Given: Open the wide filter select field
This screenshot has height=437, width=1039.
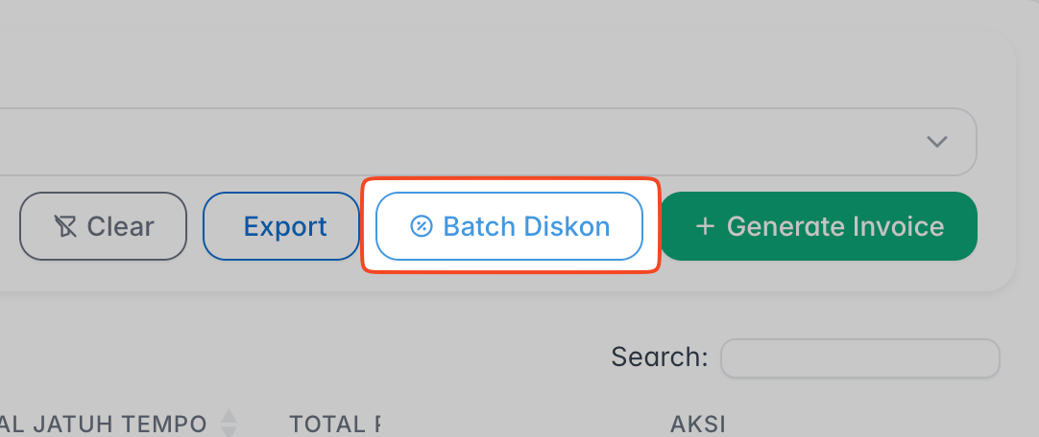Looking at the screenshot, I should tap(480, 142).
